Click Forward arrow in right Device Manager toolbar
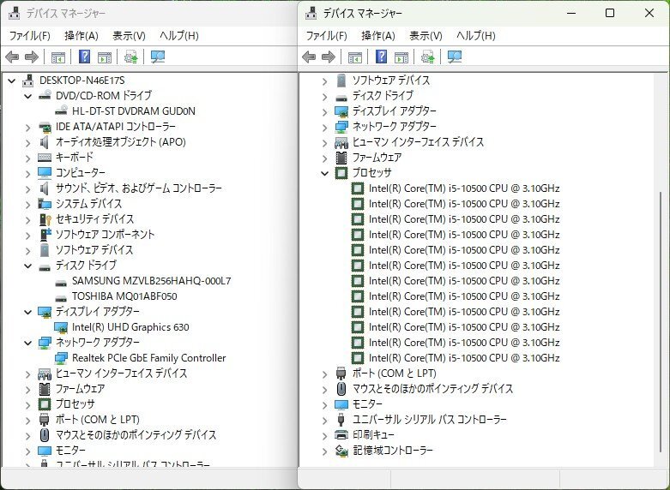Viewport: 670px width, 490px height. 329,57
